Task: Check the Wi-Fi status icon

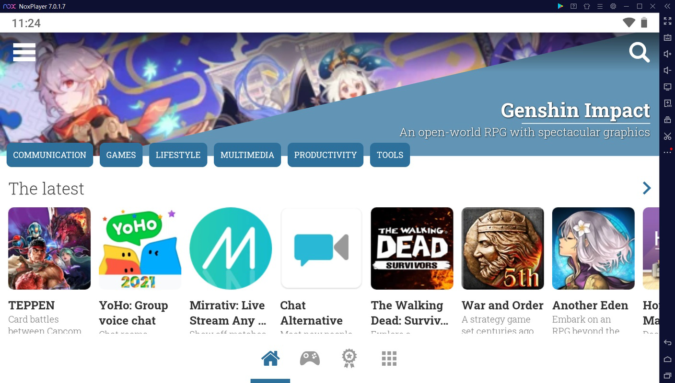Action: (x=628, y=23)
